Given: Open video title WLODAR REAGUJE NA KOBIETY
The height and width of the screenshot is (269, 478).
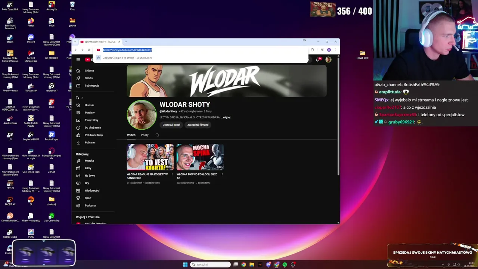Looking at the screenshot, I should coord(148,176).
